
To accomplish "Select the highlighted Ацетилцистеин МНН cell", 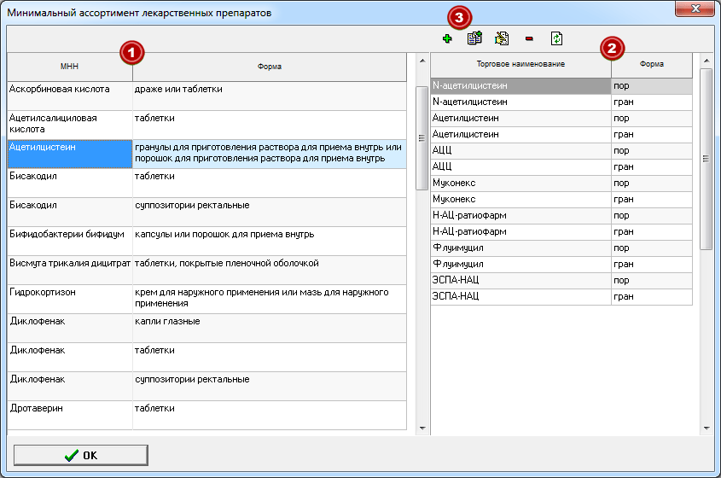I will [x=70, y=154].
